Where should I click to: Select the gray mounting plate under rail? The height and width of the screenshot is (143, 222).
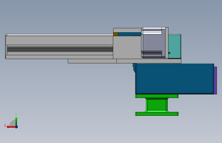click(x=124, y=61)
